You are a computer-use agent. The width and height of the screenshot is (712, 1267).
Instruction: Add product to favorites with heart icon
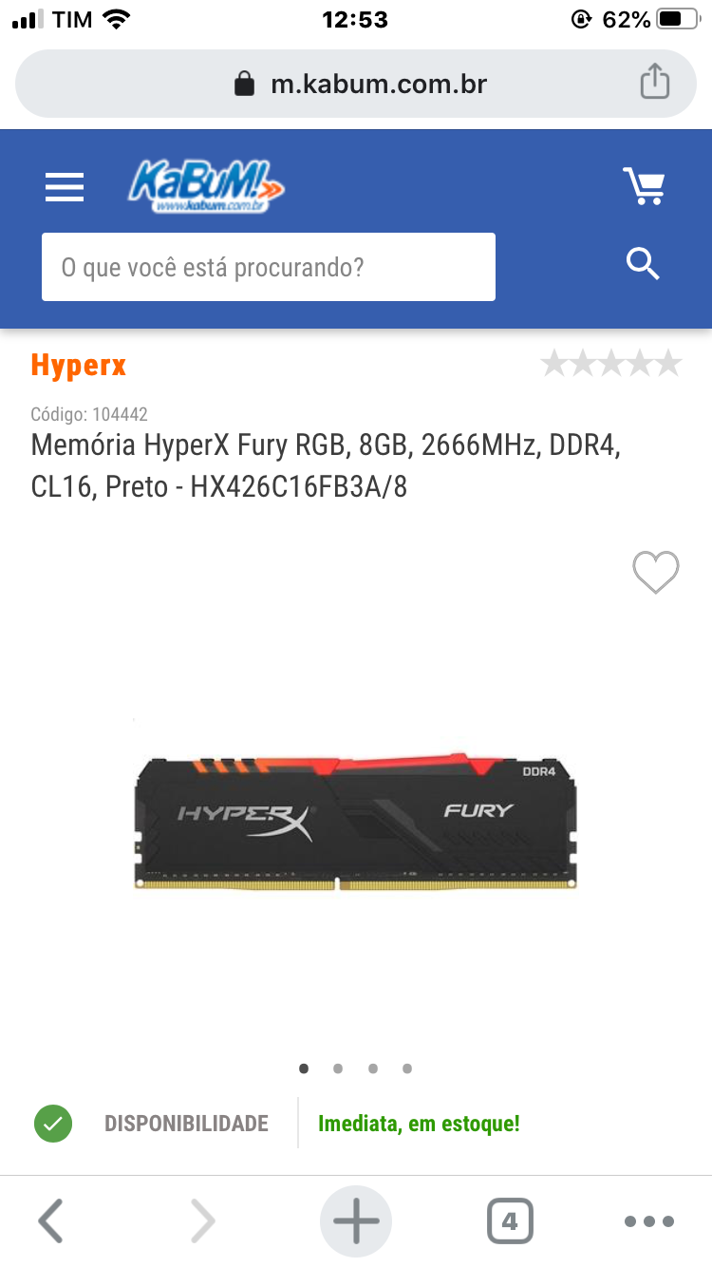[656, 572]
